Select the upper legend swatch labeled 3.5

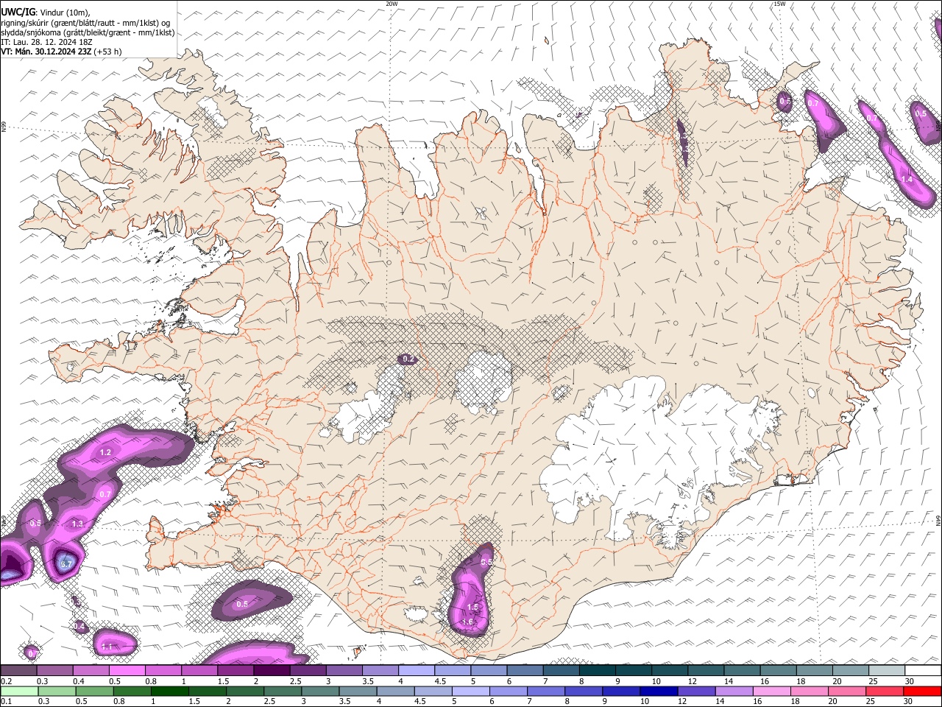[x=380, y=670]
